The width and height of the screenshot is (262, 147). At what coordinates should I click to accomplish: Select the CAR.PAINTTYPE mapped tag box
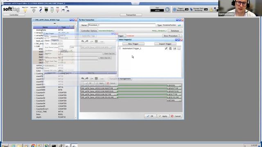point(99,89)
